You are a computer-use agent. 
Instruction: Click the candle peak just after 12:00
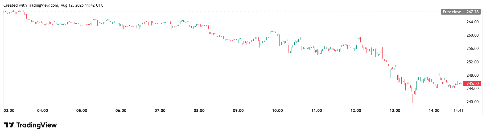359,37
